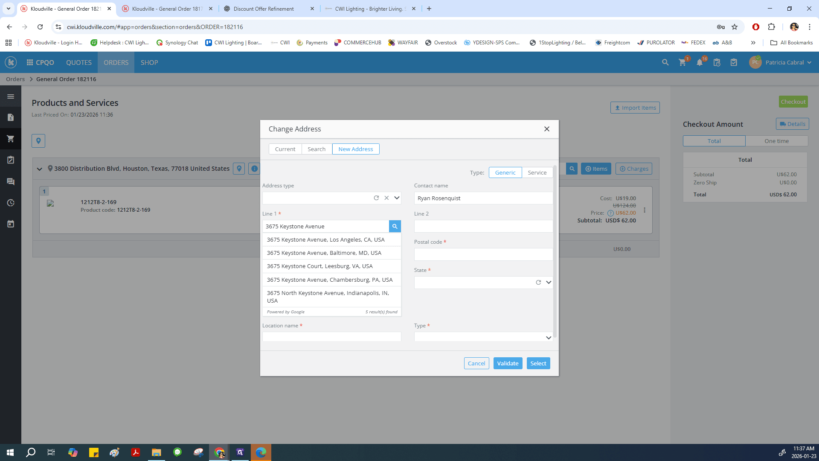Screen dimensions: 819x461
Task: Click the Kloudville logo icon
Action: coord(11,62)
